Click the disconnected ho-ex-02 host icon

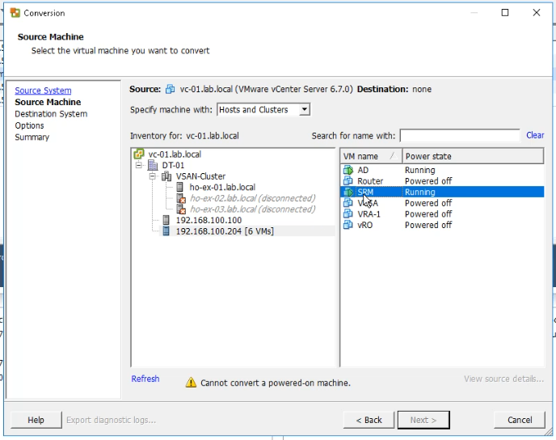(x=181, y=198)
